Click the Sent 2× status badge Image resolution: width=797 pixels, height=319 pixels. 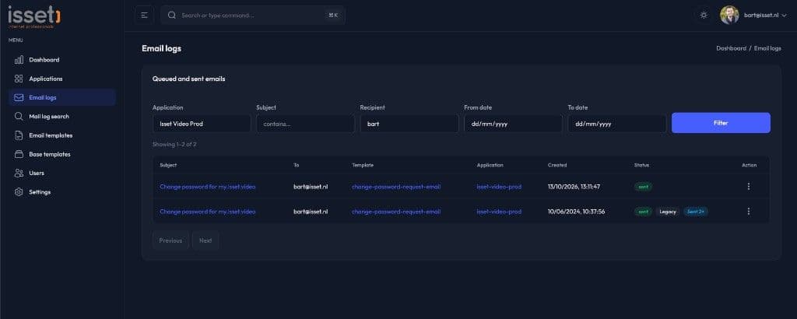point(695,212)
